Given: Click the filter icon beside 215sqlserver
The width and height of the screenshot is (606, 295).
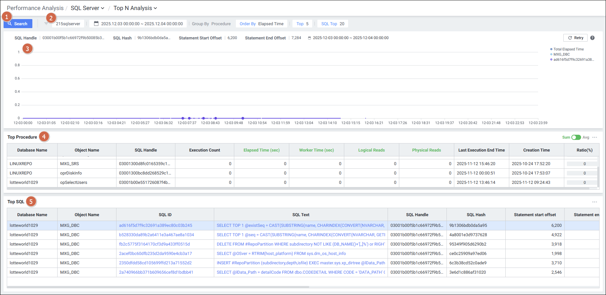Looking at the screenshot, I should [x=46, y=24].
